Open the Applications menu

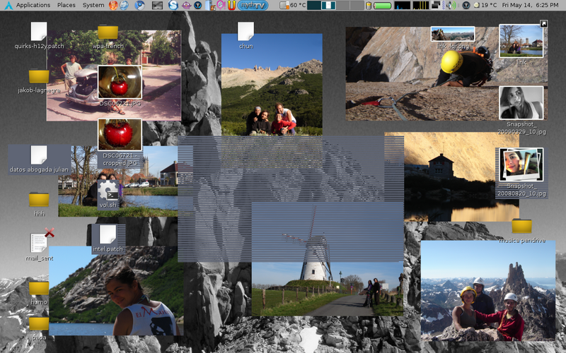[x=33, y=5]
